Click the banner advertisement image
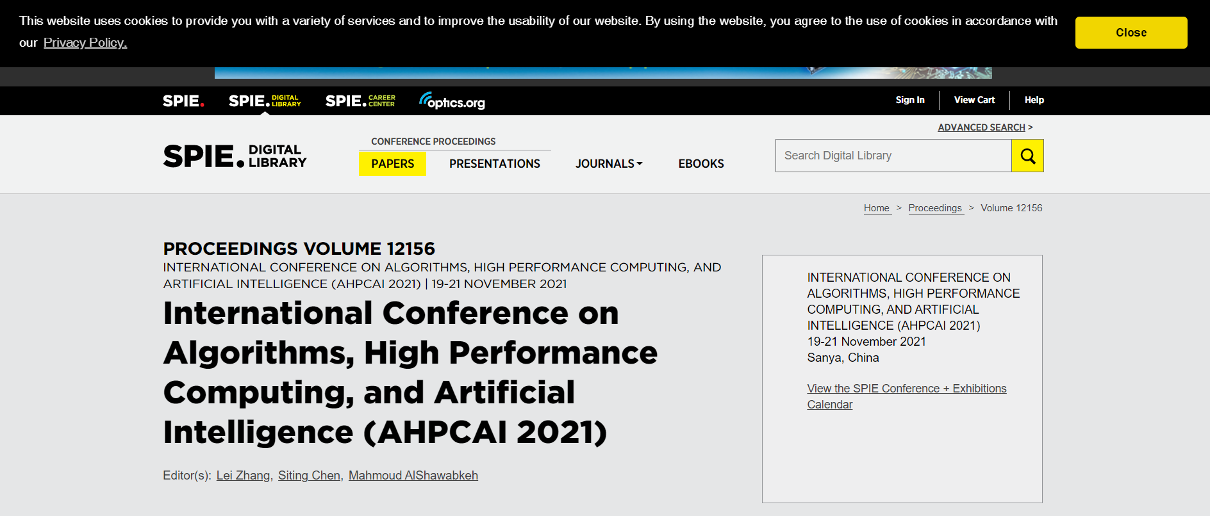Screen dimensions: 1210x516 point(603,72)
